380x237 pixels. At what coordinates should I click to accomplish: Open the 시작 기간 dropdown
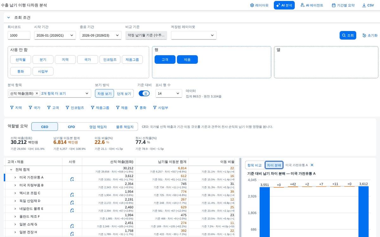coord(55,35)
